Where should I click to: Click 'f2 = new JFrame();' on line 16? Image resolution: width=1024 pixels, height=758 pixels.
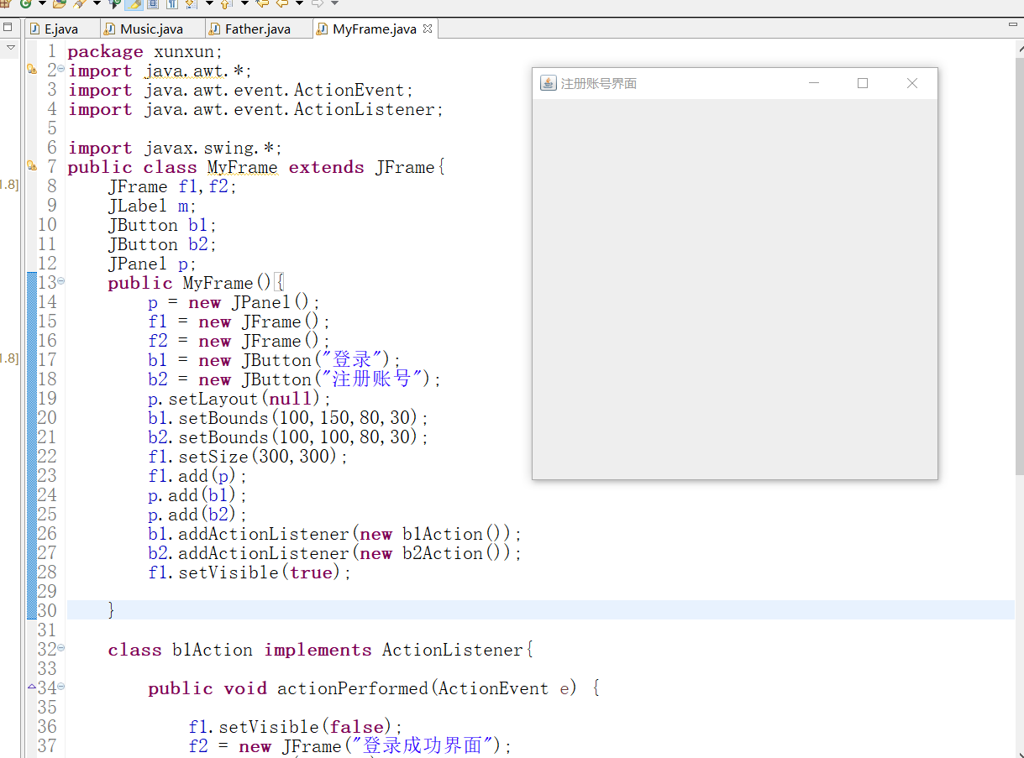[x=239, y=341]
